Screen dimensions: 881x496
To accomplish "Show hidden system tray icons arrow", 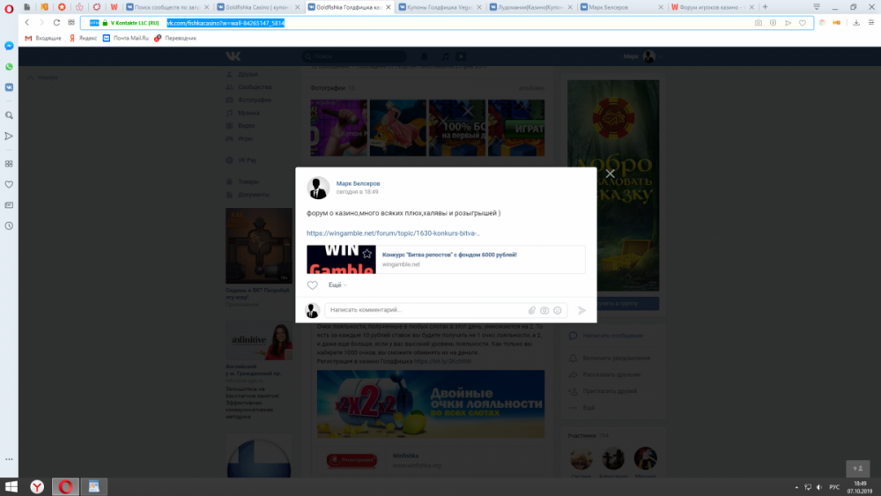I will (x=796, y=487).
